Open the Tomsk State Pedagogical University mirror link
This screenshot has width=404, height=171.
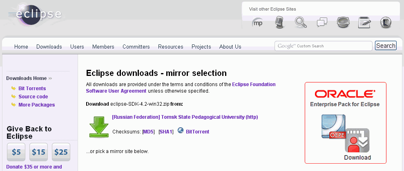[x=185, y=117]
